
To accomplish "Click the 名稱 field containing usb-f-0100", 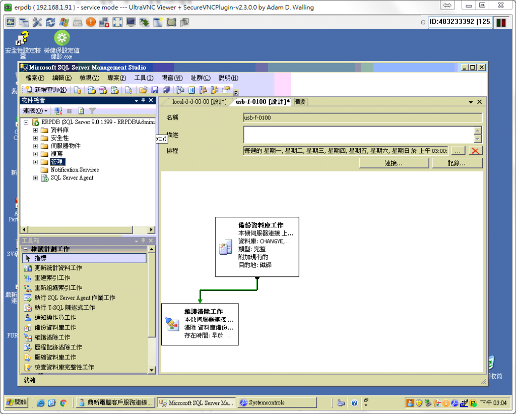I will pyautogui.click(x=363, y=117).
